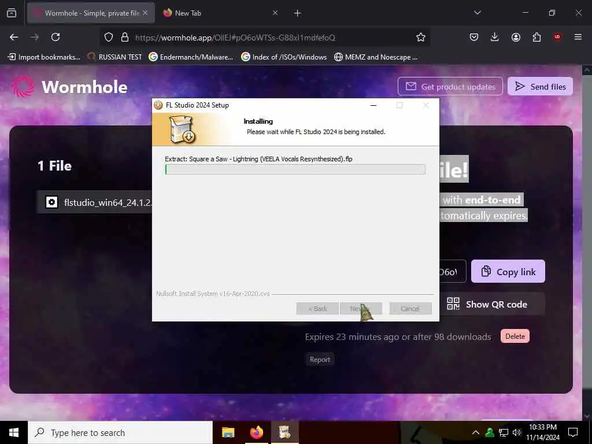The width and height of the screenshot is (592, 444).
Task: Click the tracking protection shield icon
Action: point(109,37)
